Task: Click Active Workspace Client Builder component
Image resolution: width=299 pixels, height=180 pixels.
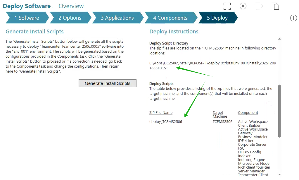Action: click(253, 124)
